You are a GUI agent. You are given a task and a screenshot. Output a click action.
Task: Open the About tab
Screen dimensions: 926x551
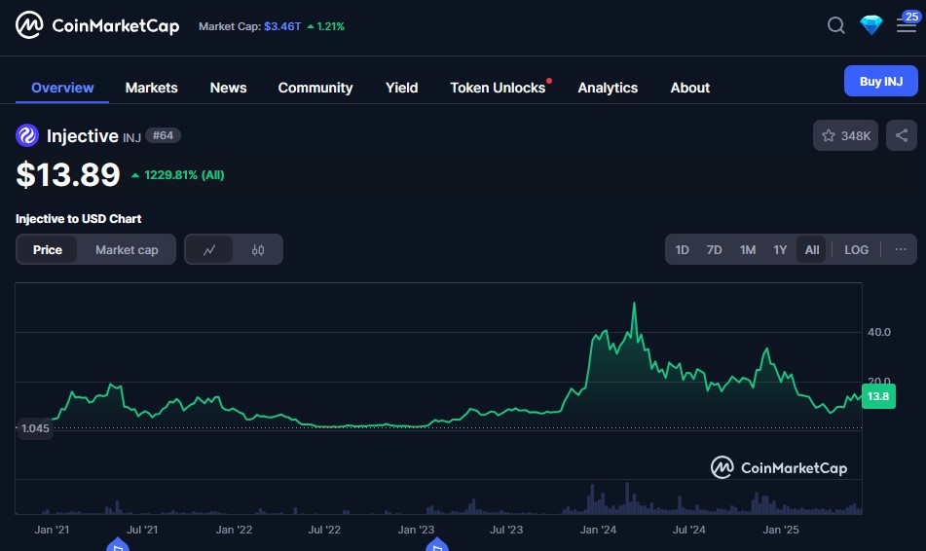click(x=689, y=88)
